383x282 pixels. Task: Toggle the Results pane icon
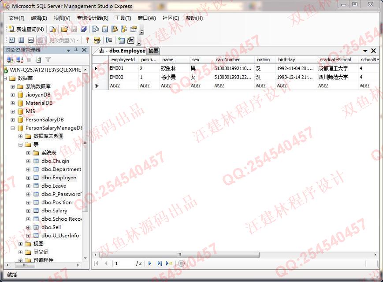(x=40, y=40)
